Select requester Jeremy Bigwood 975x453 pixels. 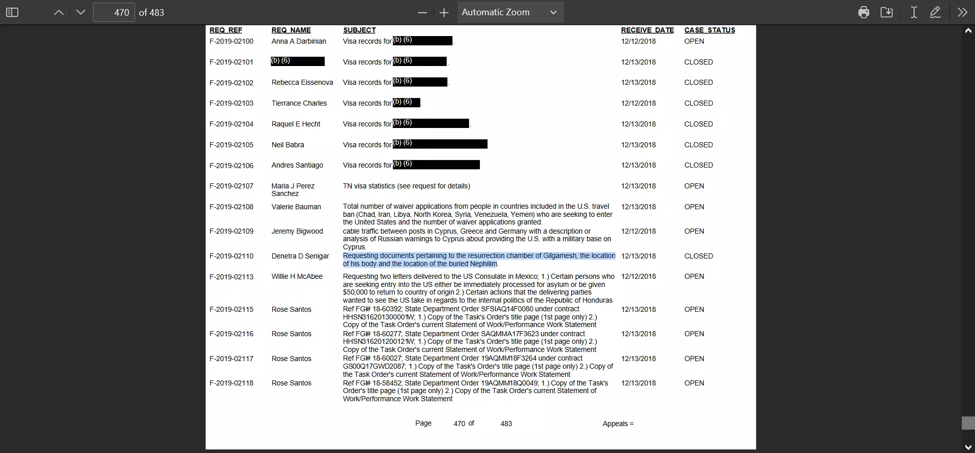click(x=297, y=231)
